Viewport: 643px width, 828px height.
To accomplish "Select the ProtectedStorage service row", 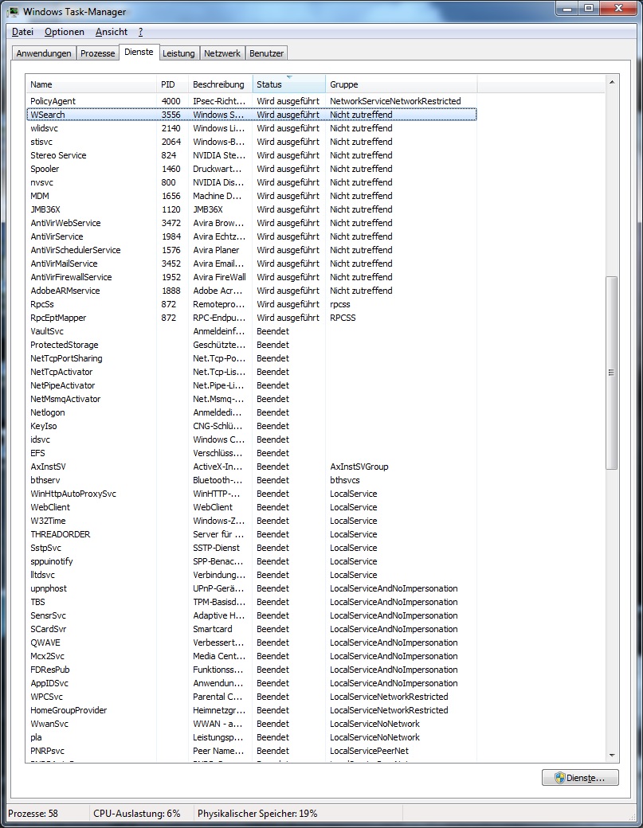I will click(252, 345).
